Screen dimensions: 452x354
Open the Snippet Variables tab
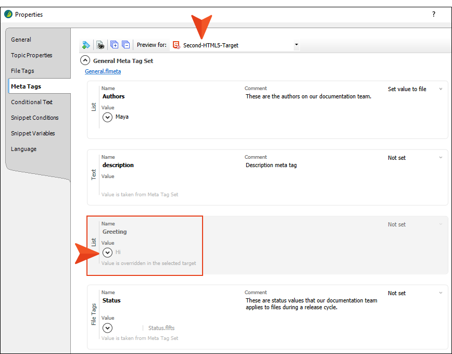(33, 133)
